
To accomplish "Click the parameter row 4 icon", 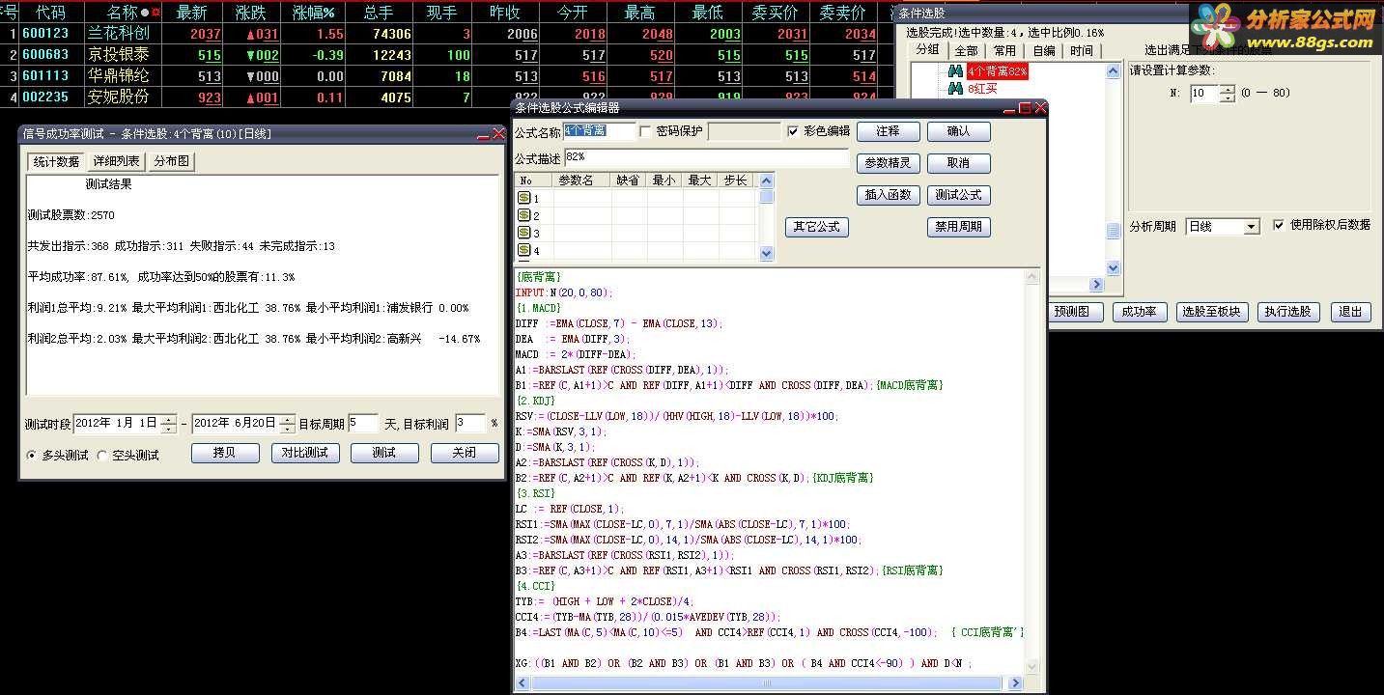I will point(524,250).
